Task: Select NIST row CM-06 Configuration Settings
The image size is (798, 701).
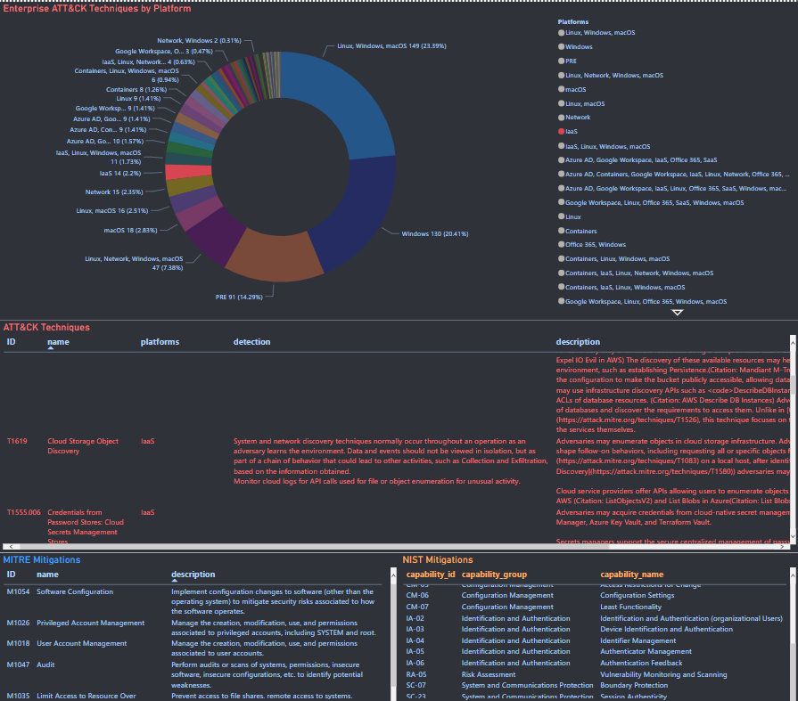Action: point(596,595)
